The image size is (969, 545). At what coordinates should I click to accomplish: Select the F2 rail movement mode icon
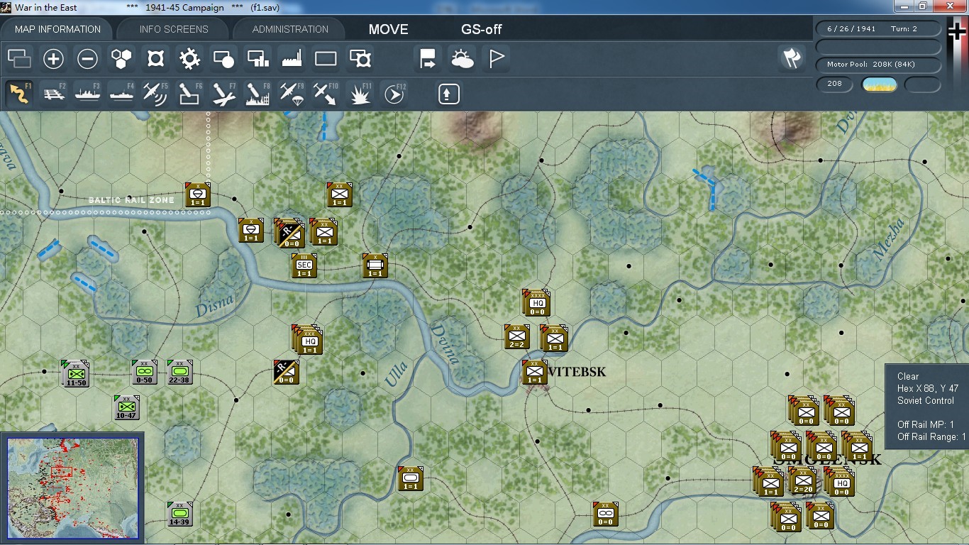coord(54,94)
